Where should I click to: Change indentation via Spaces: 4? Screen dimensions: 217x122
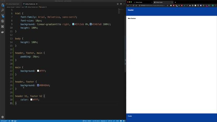[104, 121]
